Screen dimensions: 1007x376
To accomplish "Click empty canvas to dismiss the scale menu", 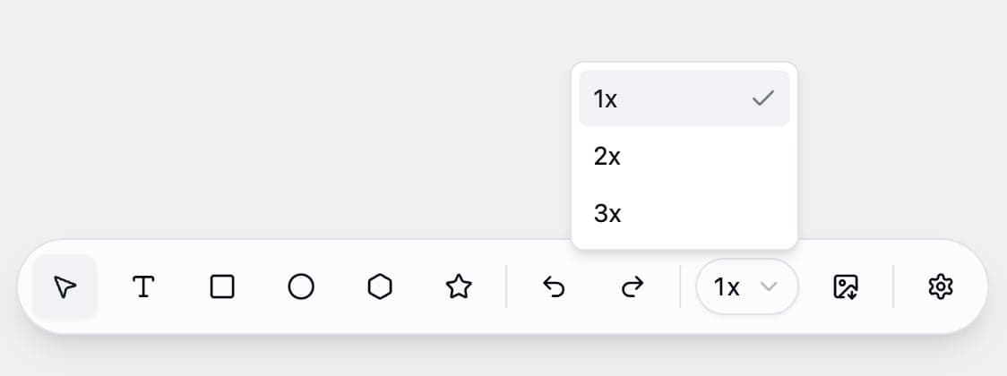I will pyautogui.click(x=269, y=116).
